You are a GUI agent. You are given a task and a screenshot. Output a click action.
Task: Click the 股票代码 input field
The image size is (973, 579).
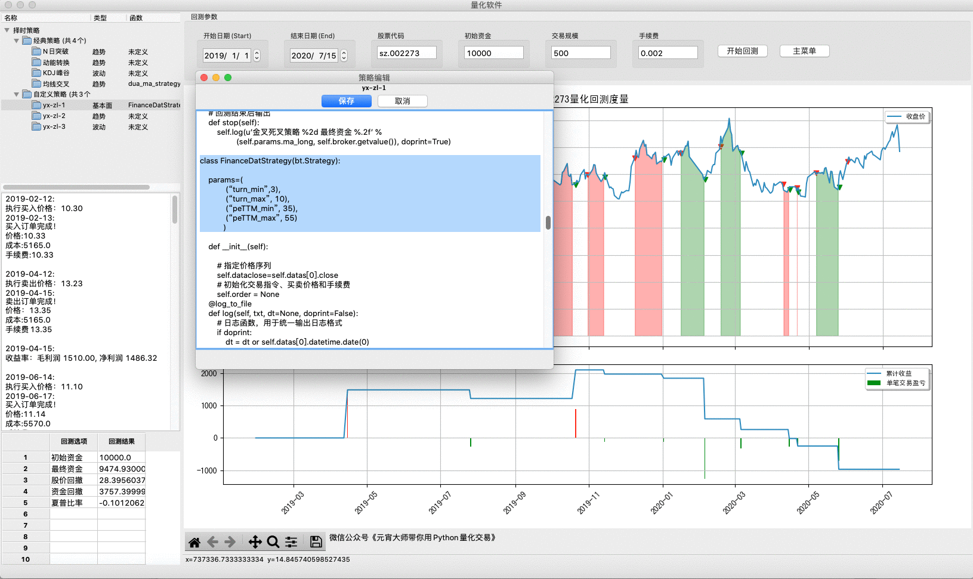pos(406,53)
